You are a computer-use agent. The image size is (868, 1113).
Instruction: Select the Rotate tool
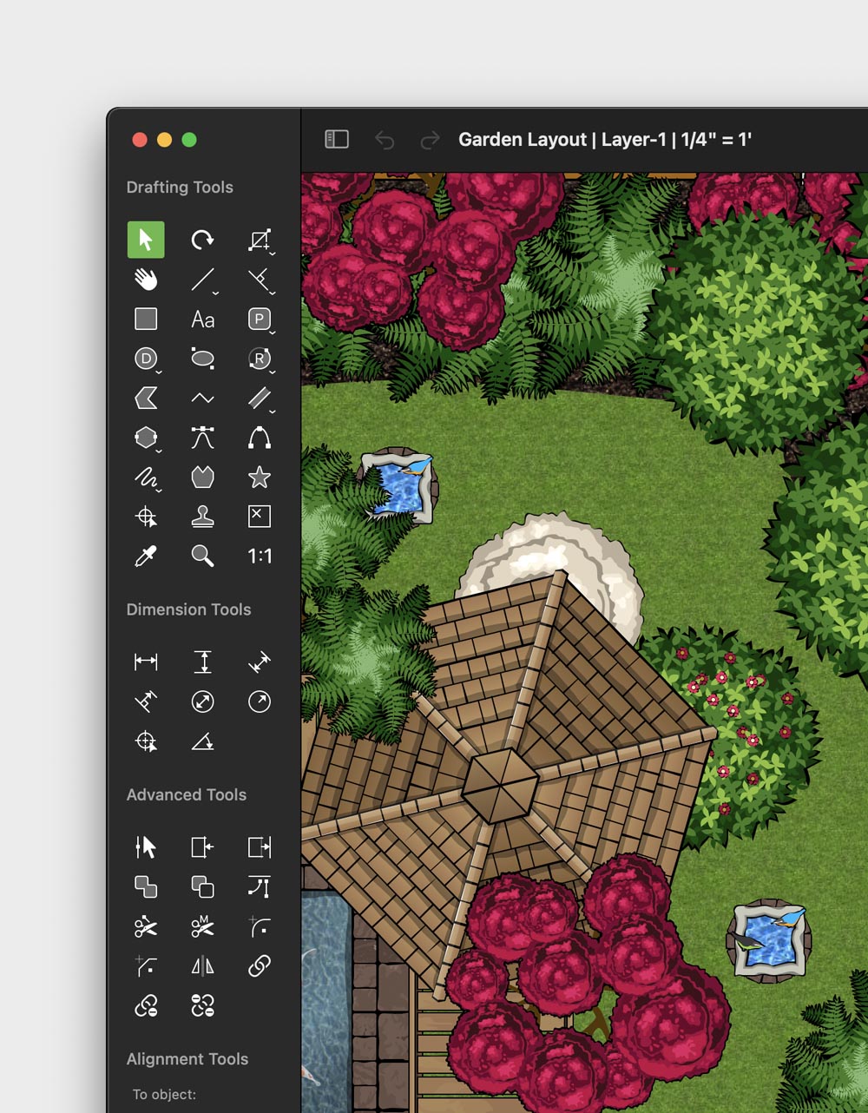coord(202,240)
